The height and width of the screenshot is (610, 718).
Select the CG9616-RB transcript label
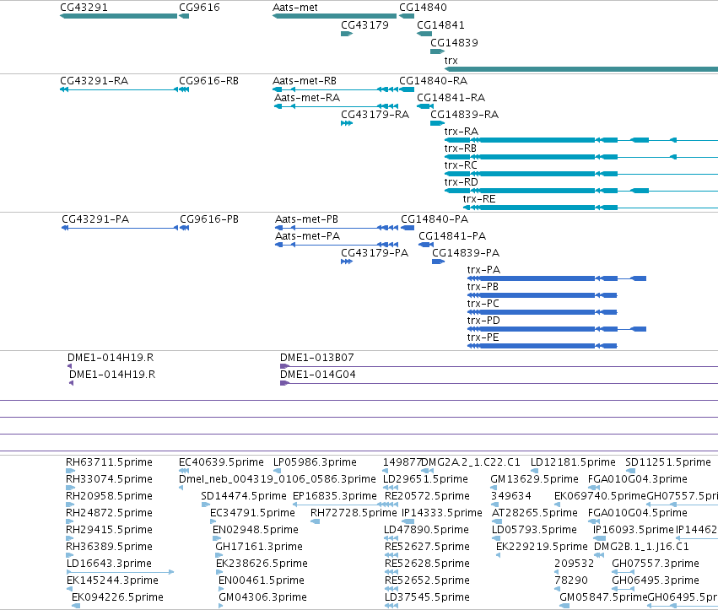point(208,81)
